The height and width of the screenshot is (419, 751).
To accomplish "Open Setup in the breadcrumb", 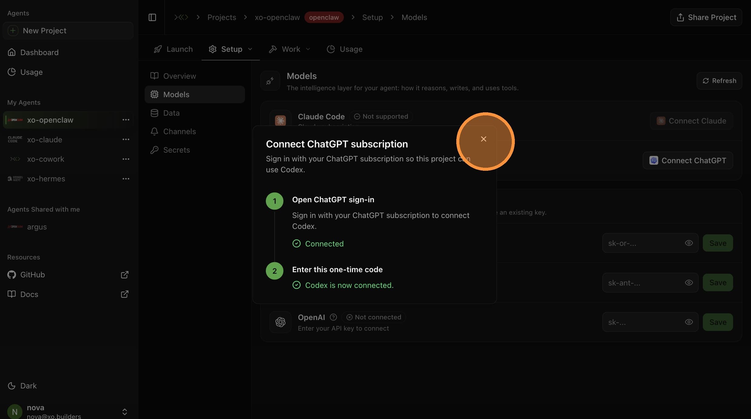I will [372, 17].
